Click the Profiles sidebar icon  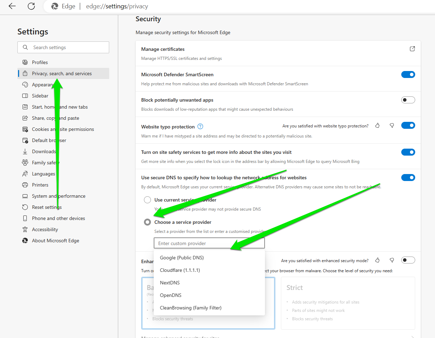pos(25,62)
